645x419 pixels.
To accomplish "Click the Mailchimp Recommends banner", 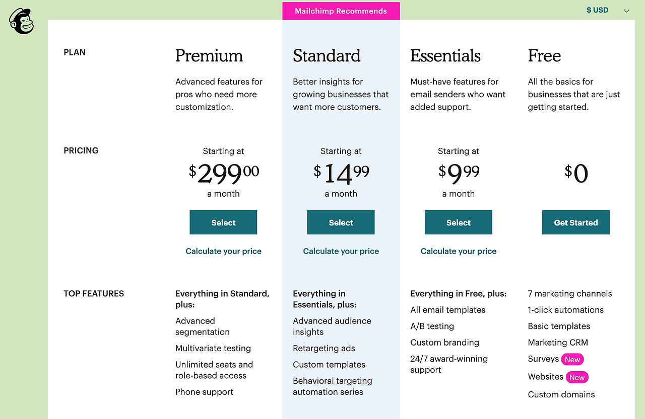I will click(341, 11).
